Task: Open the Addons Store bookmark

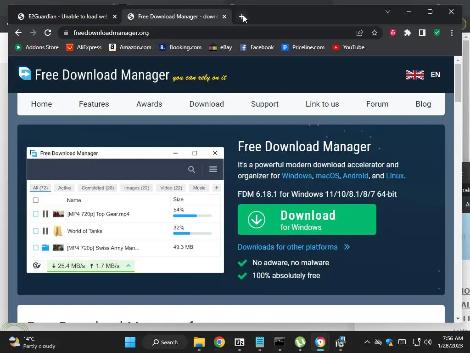Action: click(x=37, y=47)
